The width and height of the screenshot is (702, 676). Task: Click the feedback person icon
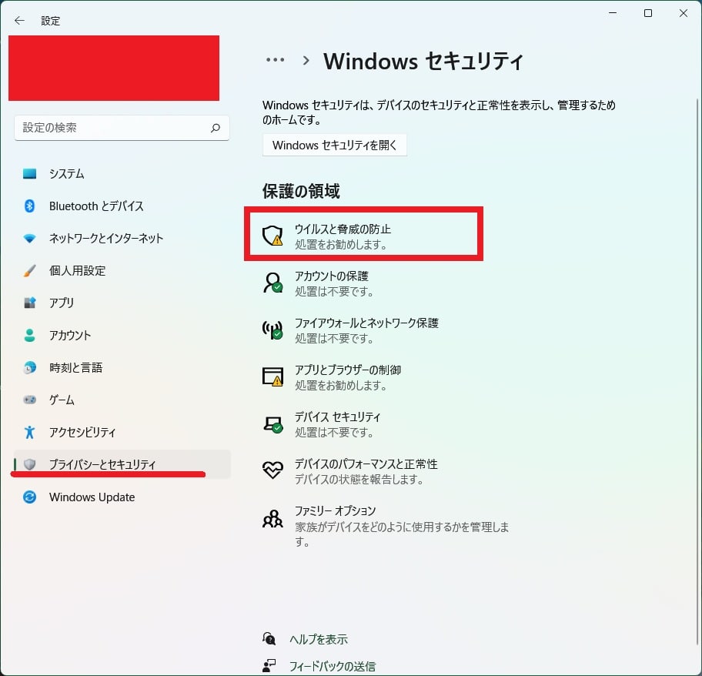[269, 666]
